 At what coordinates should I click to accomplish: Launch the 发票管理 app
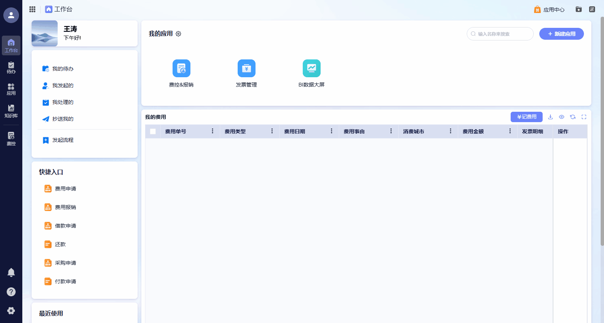(247, 74)
